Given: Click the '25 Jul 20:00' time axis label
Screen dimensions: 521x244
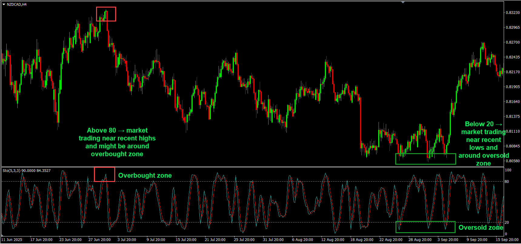Looking at the screenshot, I should [x=244, y=240].
